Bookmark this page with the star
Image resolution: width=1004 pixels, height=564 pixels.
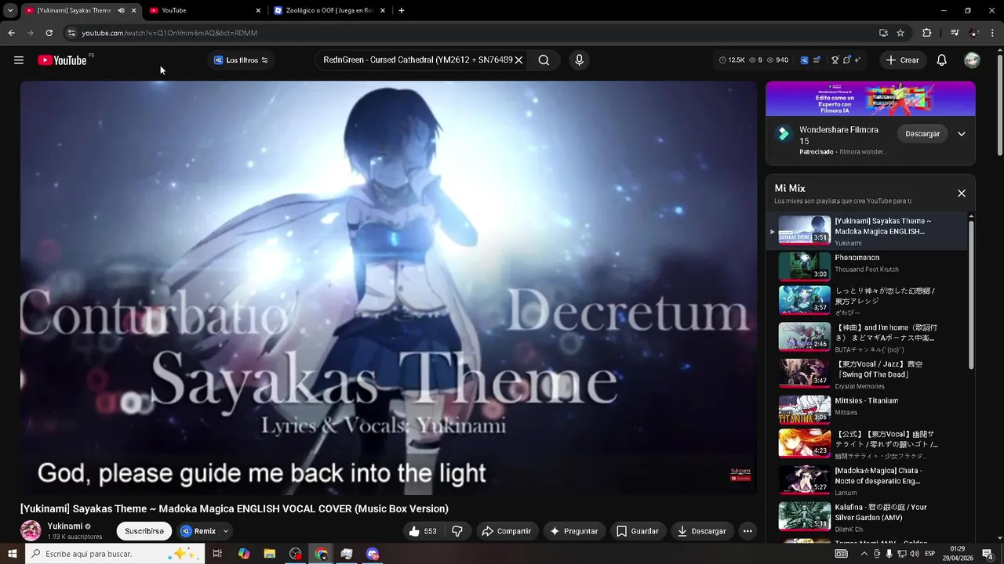coord(900,33)
